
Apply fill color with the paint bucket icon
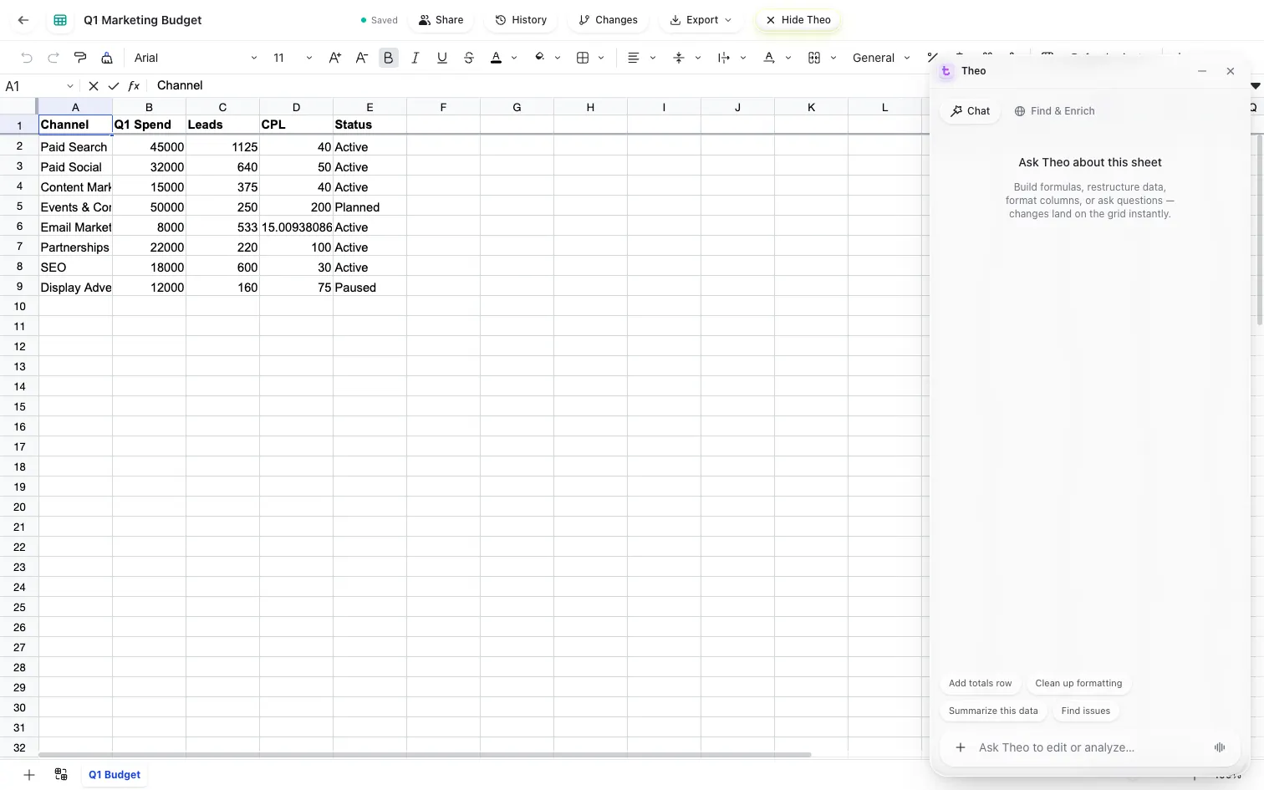(539, 58)
